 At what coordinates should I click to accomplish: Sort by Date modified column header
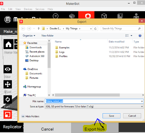(116, 42)
